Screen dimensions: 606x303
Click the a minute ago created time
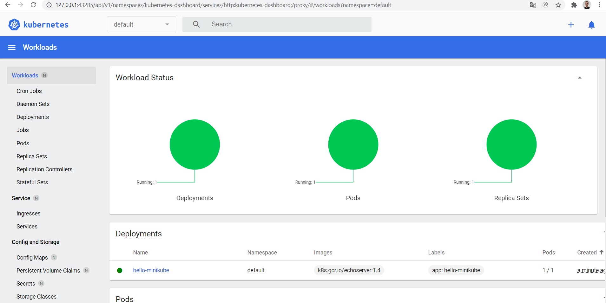coord(591,270)
